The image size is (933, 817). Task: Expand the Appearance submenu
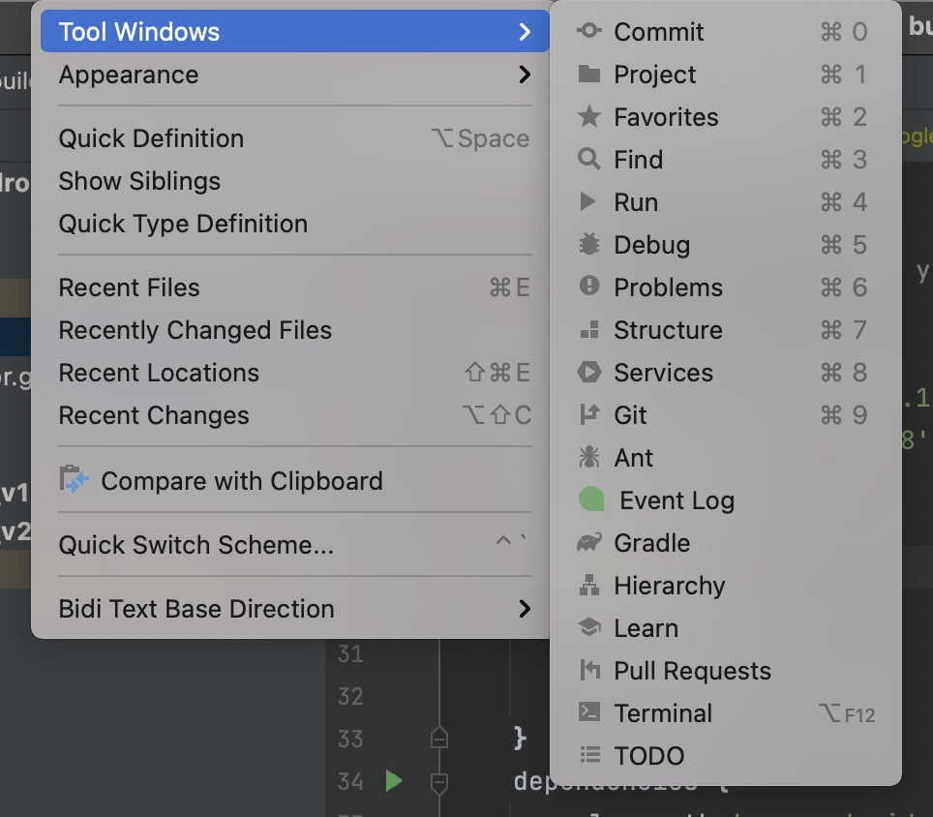pyautogui.click(x=130, y=74)
